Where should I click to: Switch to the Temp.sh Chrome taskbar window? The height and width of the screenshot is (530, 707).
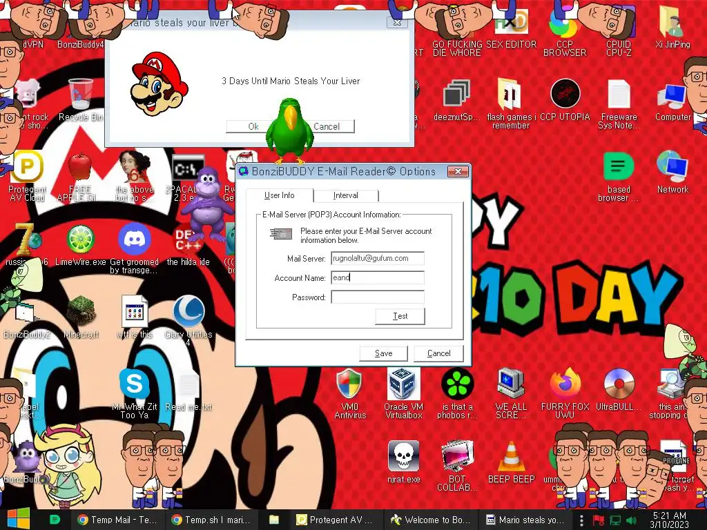pyautogui.click(x=212, y=520)
